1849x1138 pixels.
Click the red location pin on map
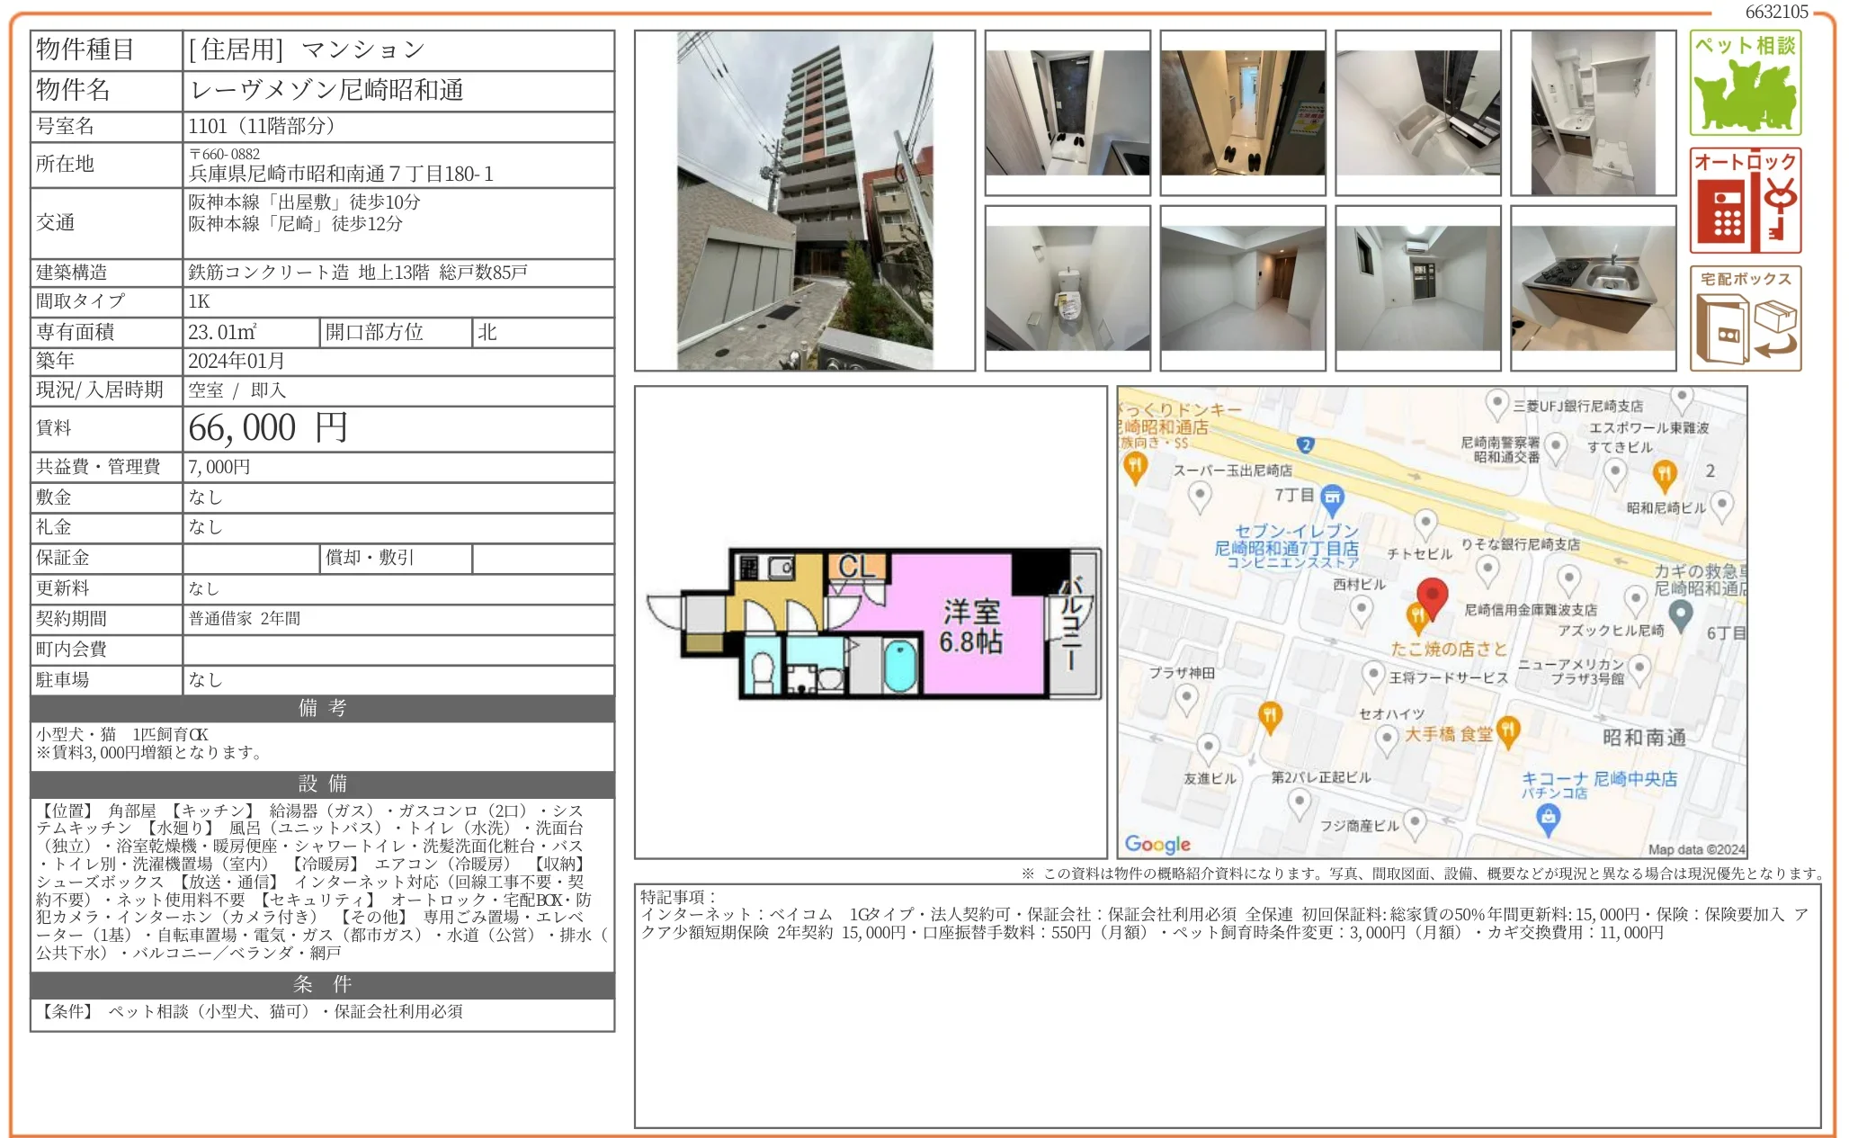tap(1432, 596)
